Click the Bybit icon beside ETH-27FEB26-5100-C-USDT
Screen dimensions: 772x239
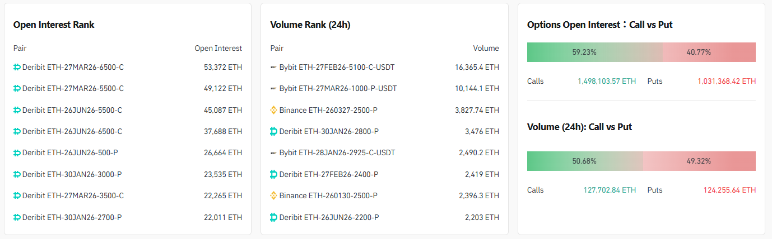(x=273, y=67)
